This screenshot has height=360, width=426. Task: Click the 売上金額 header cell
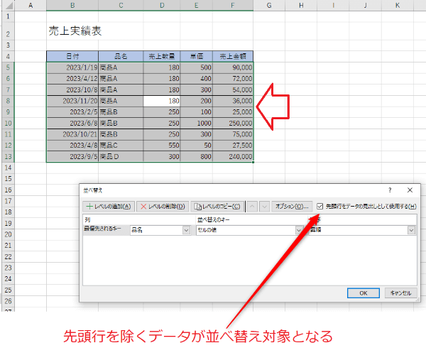233,56
